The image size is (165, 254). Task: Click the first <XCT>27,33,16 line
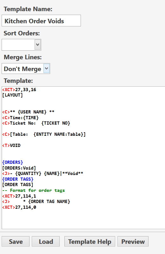click(19, 90)
